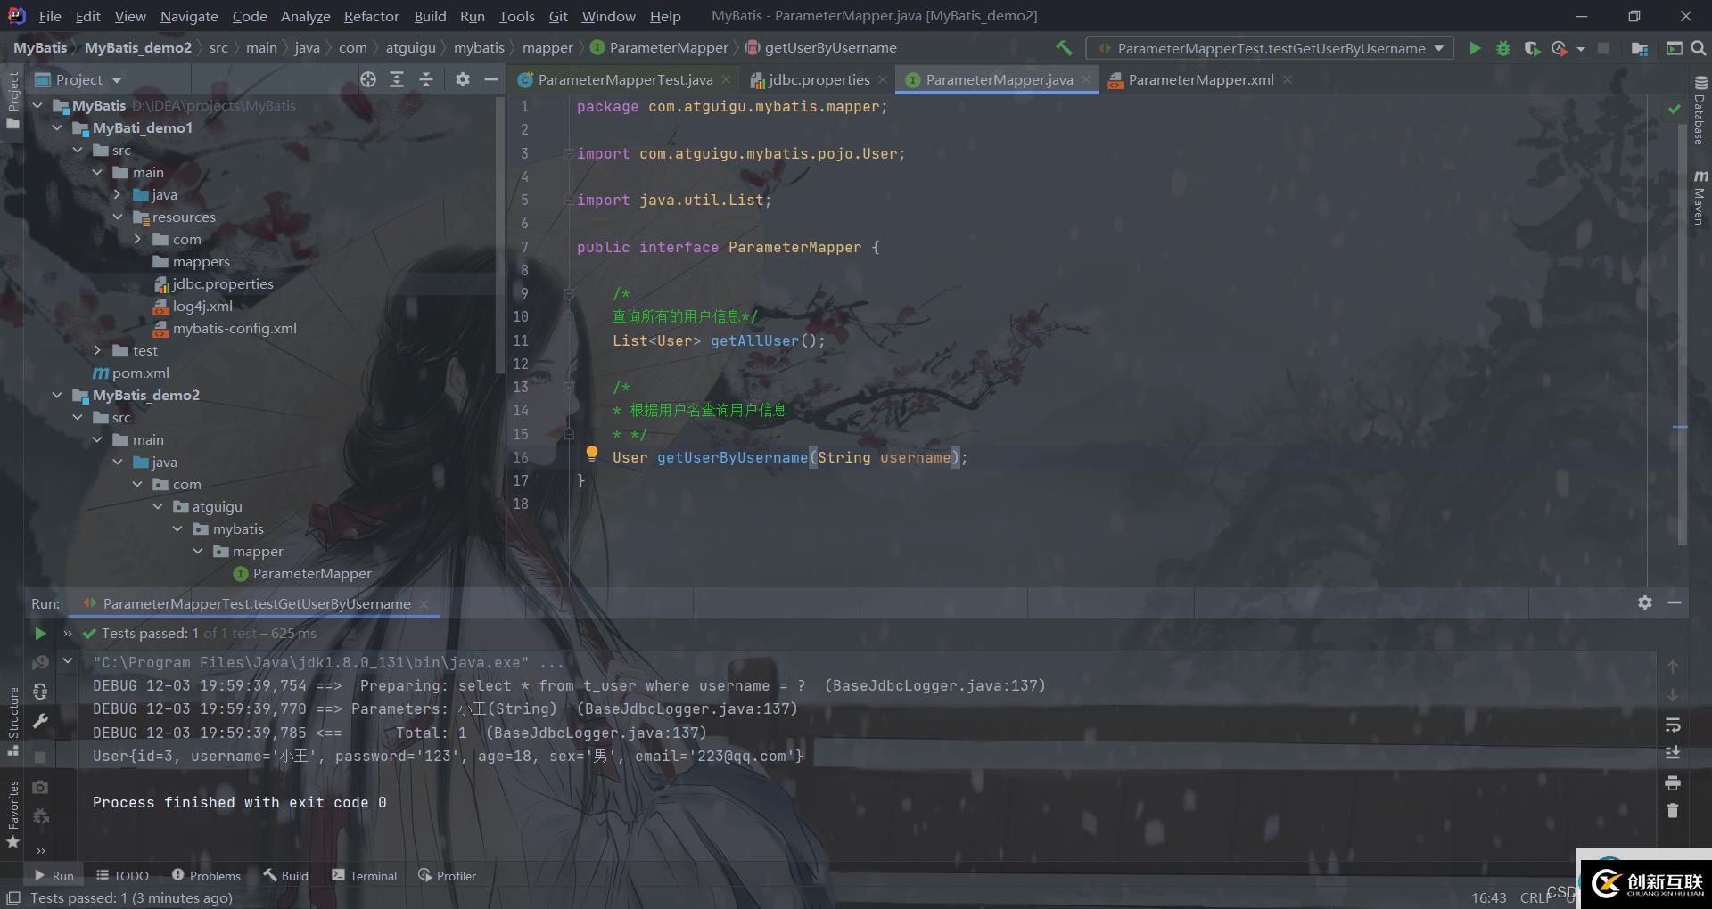Open TODO tool window

(122, 876)
